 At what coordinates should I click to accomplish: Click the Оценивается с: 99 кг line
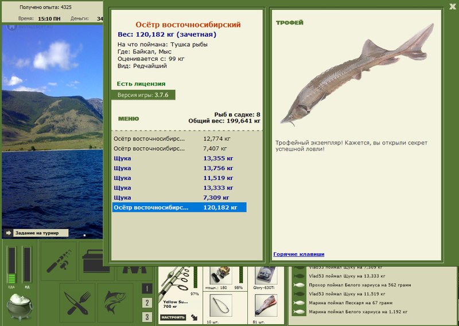coord(151,59)
